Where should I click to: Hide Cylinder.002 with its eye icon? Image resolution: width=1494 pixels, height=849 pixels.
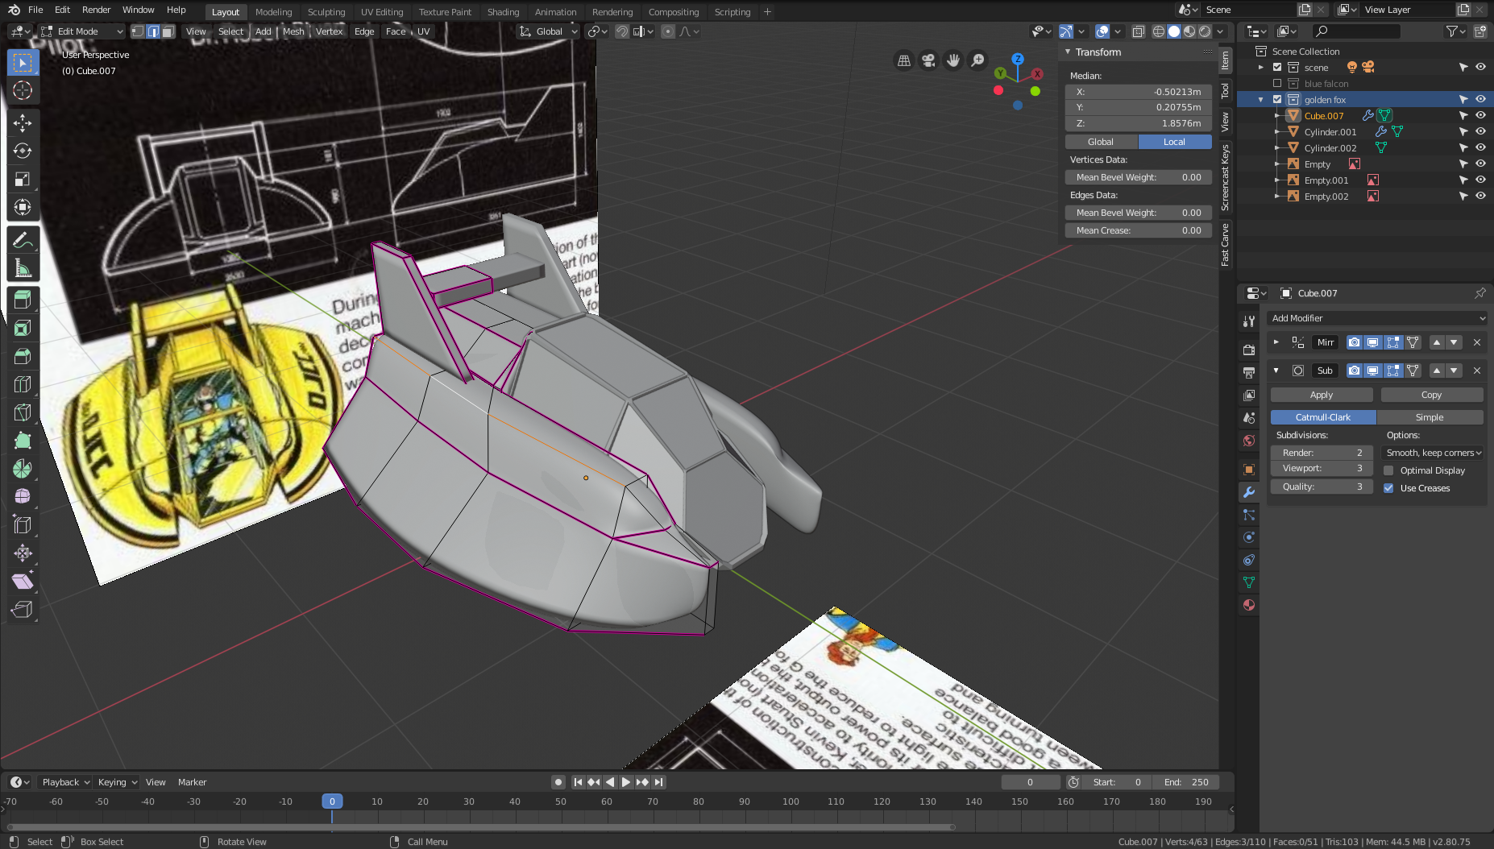pos(1480,147)
